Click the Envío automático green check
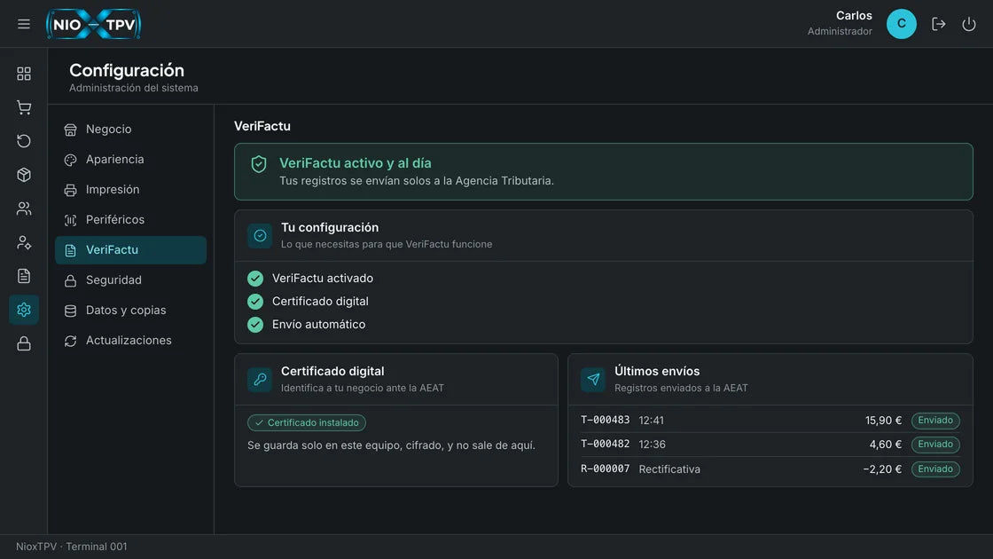The image size is (993, 559). click(x=255, y=325)
